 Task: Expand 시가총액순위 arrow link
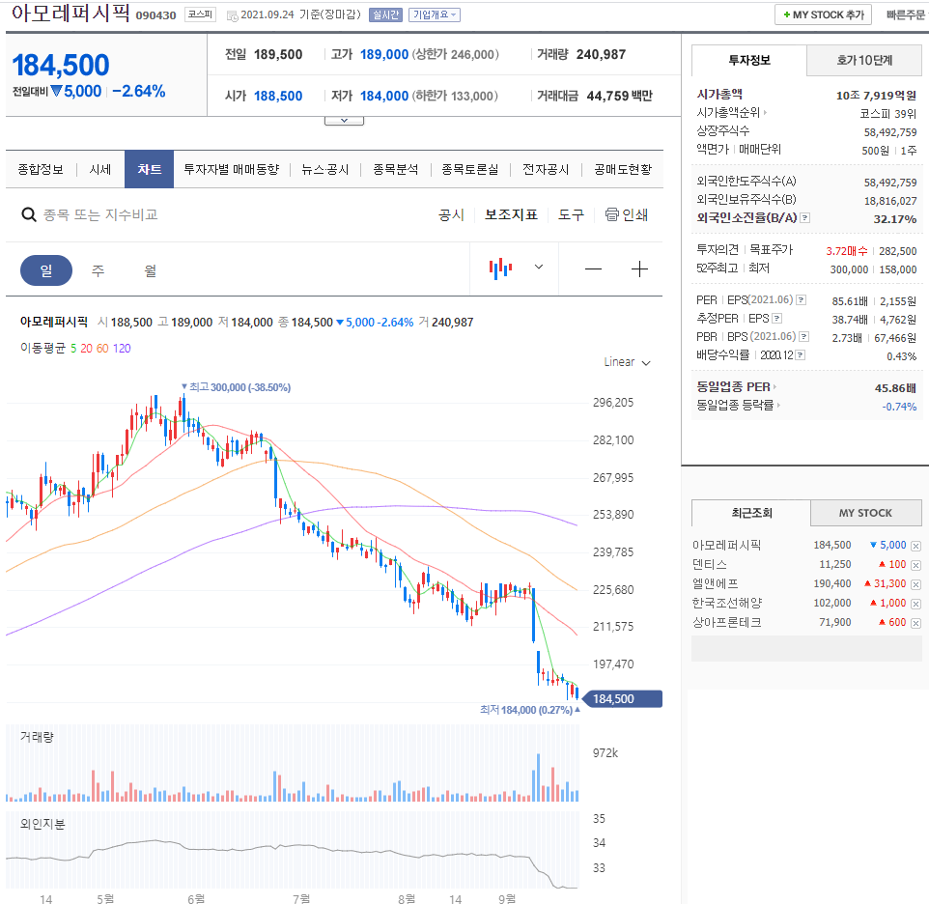point(765,112)
